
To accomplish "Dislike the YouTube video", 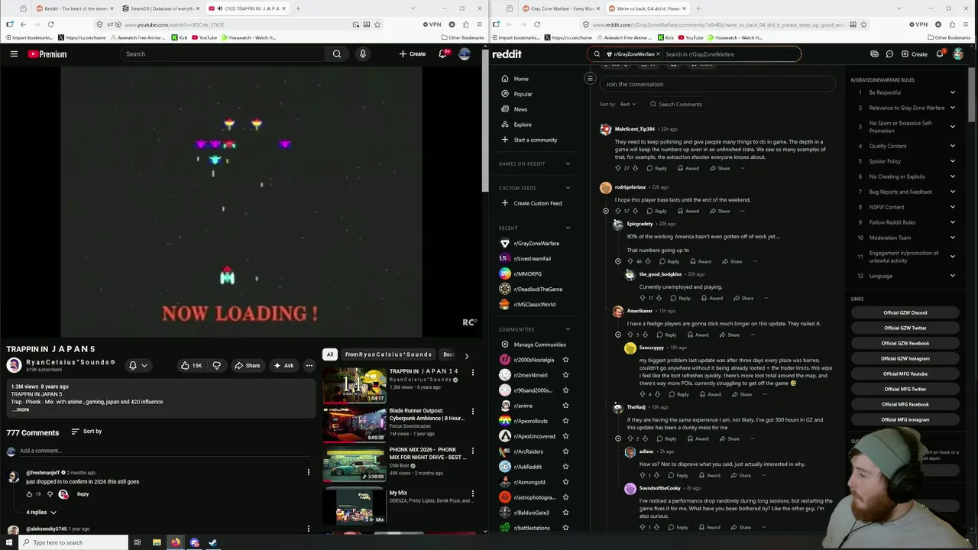I will 217,365.
